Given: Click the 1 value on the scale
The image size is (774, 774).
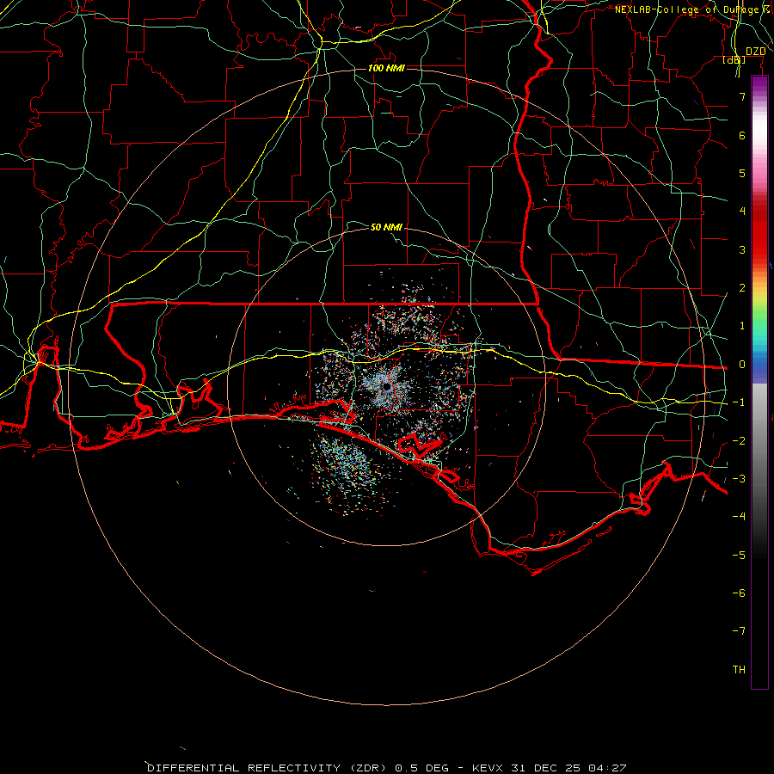Looking at the screenshot, I should [x=742, y=326].
